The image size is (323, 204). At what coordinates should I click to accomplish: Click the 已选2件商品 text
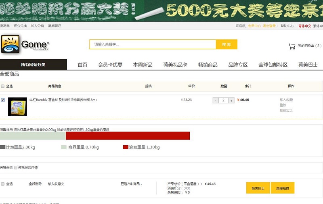pyautogui.click(x=131, y=184)
